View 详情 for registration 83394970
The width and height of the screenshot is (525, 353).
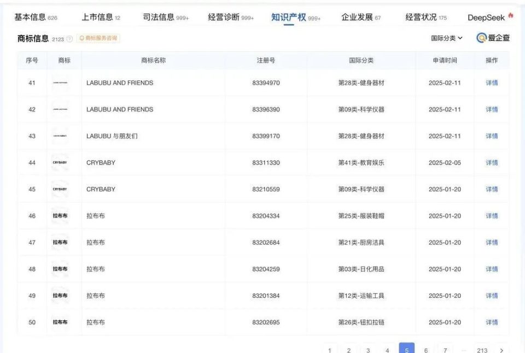pos(492,83)
